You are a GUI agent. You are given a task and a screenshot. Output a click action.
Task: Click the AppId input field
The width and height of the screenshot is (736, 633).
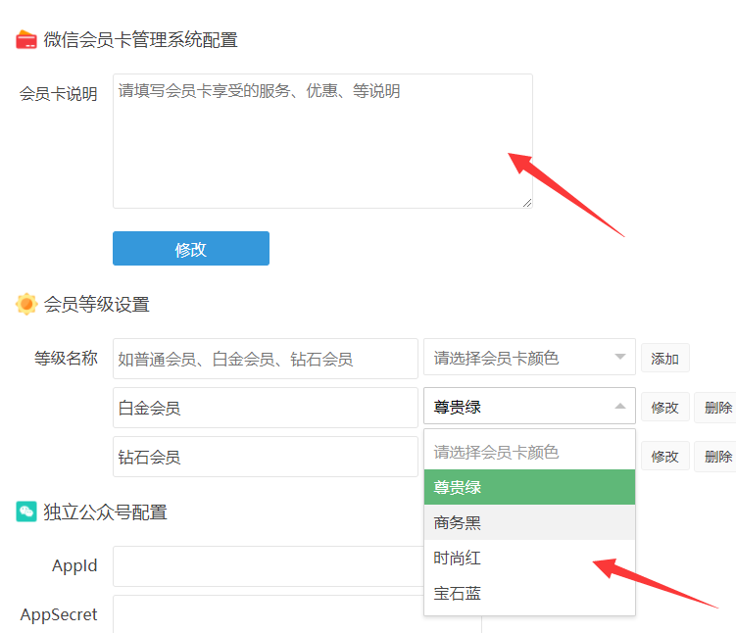pos(267,566)
